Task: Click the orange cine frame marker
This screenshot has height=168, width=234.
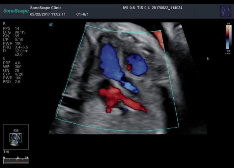Action: [17, 161]
